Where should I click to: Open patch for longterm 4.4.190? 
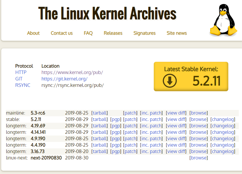click(130, 145)
